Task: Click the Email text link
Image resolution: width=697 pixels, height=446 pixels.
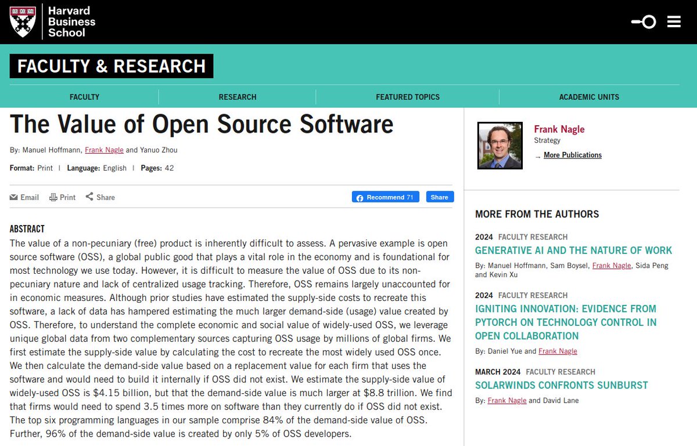Action: [30, 197]
